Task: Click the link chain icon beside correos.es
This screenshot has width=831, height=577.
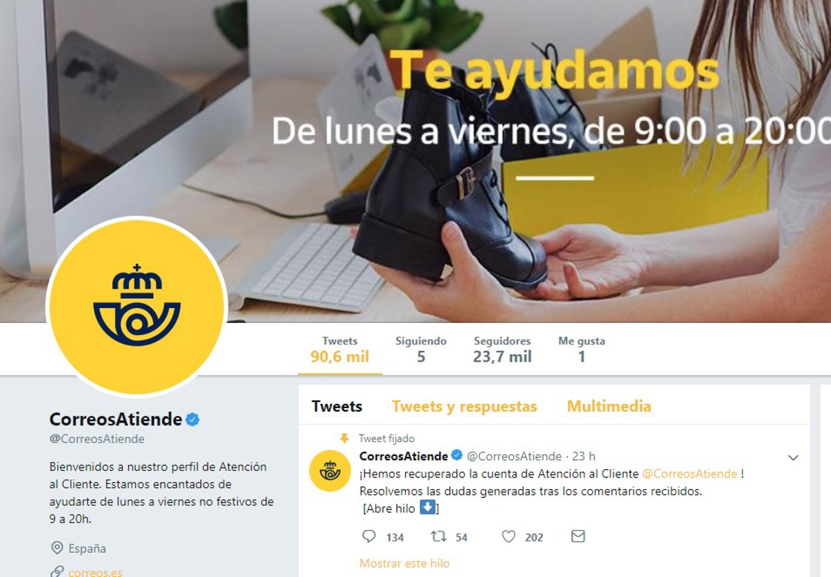Action: point(57,571)
